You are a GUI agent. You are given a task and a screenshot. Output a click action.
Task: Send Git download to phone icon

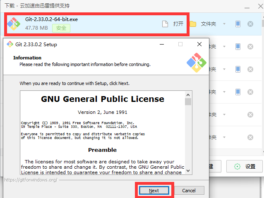(x=238, y=24)
